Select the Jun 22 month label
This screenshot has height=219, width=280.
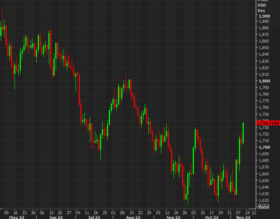click(56, 217)
